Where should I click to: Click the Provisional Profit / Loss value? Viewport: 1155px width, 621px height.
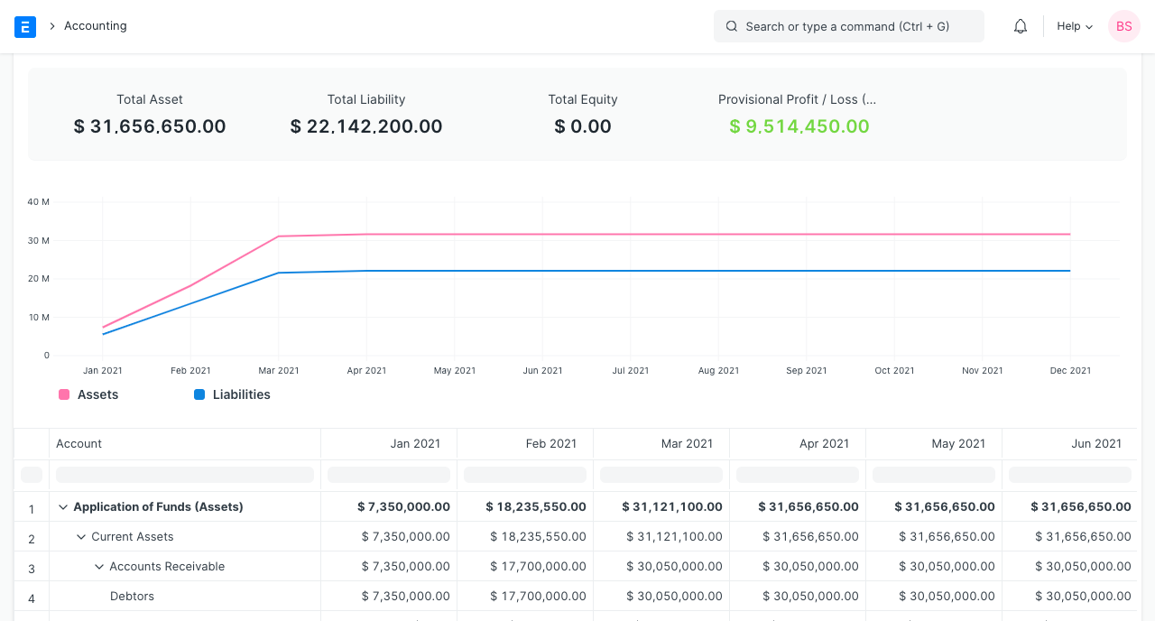pos(799,126)
